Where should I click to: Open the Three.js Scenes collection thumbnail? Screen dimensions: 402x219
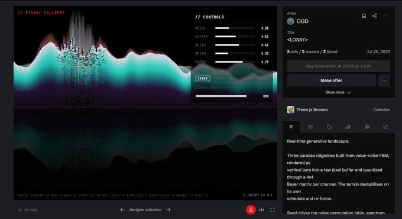290,109
